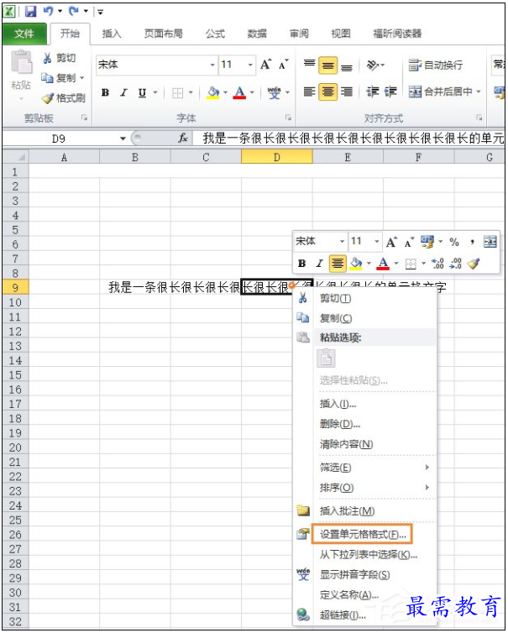Choose Format Cells (设置单元格格式) from context menu
The height and width of the screenshot is (633, 508).
pos(362,535)
